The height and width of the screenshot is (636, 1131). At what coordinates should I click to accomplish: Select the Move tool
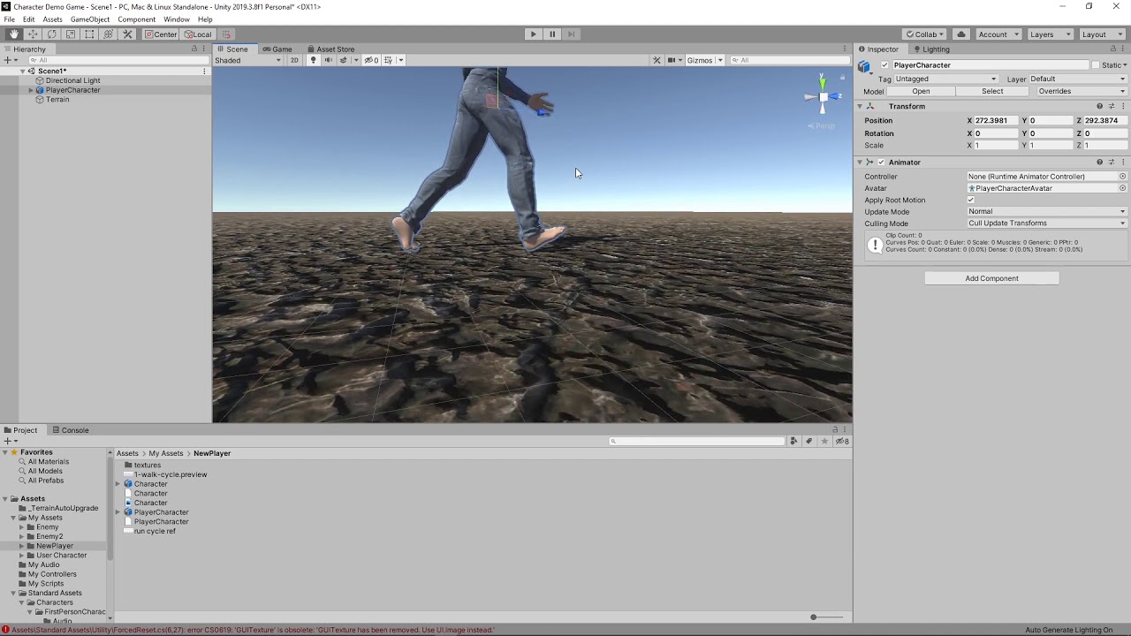33,34
